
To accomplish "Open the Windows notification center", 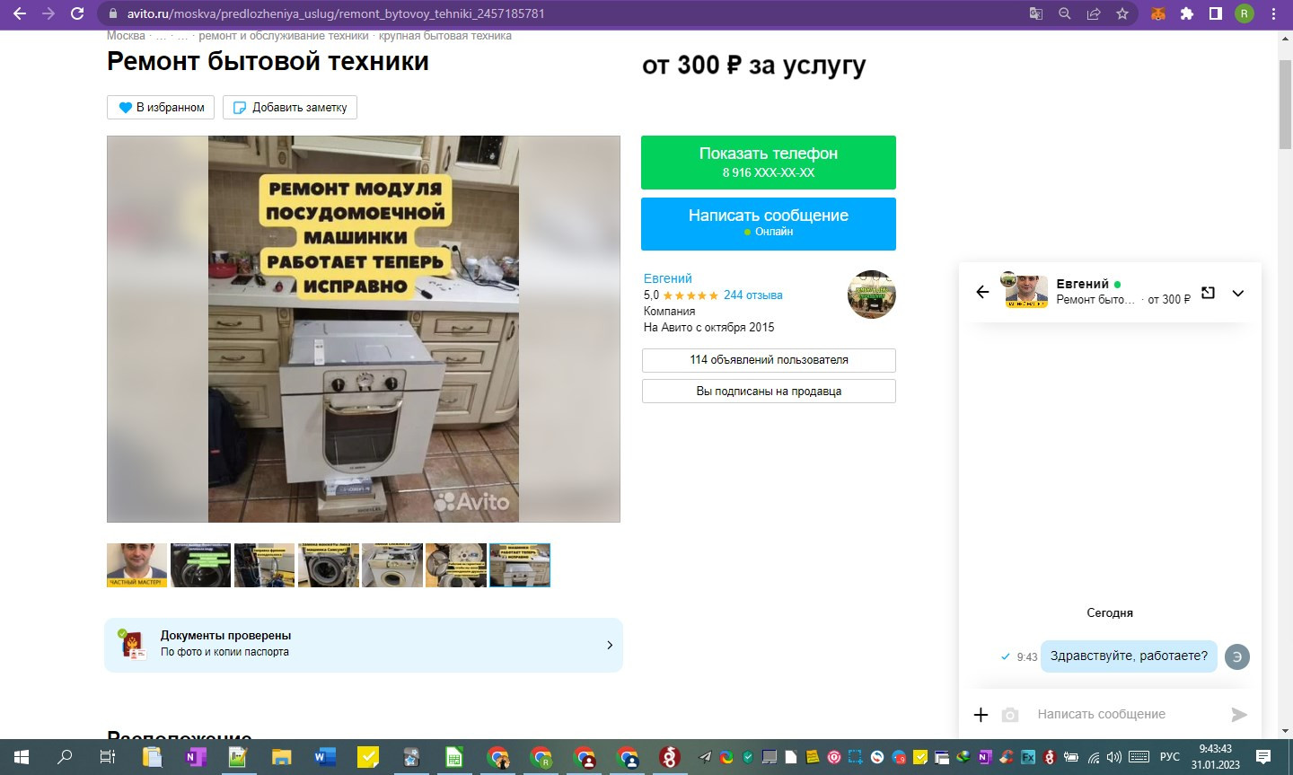I will click(x=1263, y=757).
